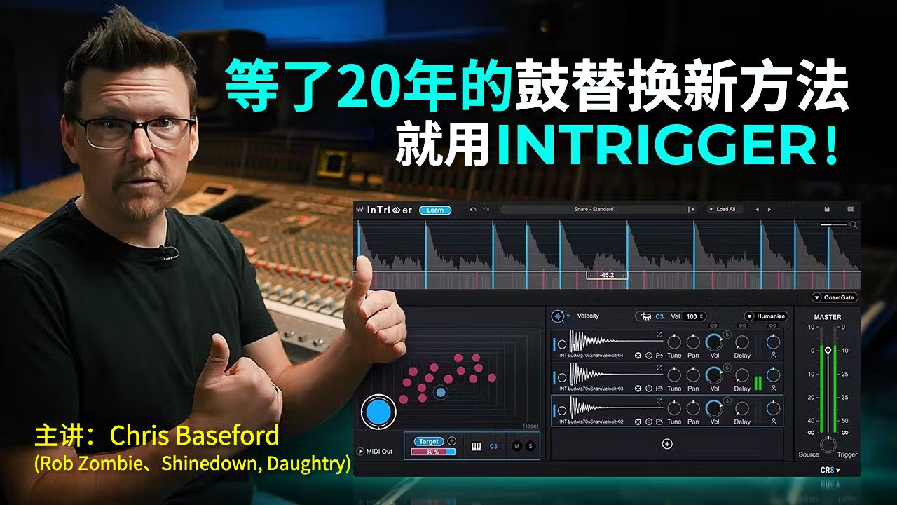897x505 pixels.
Task: Click the round icon beside X on SnareVelocity04
Action: [x=649, y=356]
